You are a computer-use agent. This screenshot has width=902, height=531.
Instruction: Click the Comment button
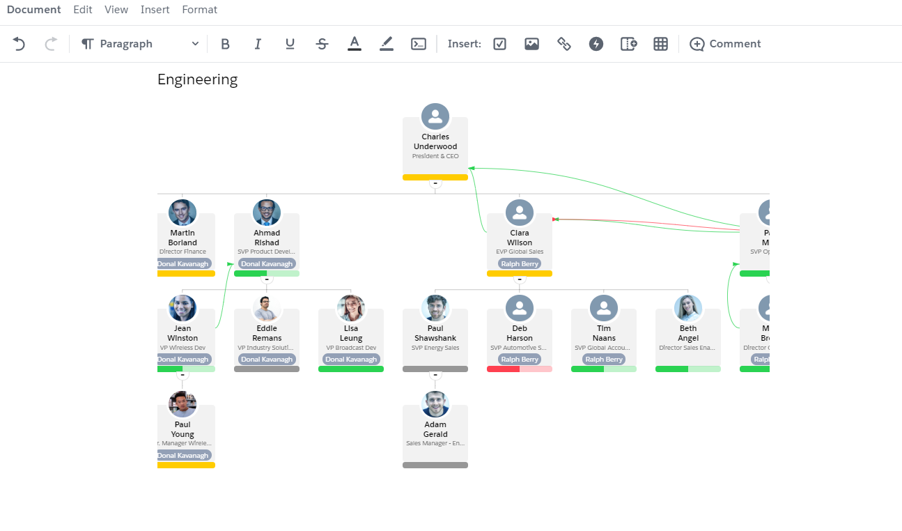(725, 44)
